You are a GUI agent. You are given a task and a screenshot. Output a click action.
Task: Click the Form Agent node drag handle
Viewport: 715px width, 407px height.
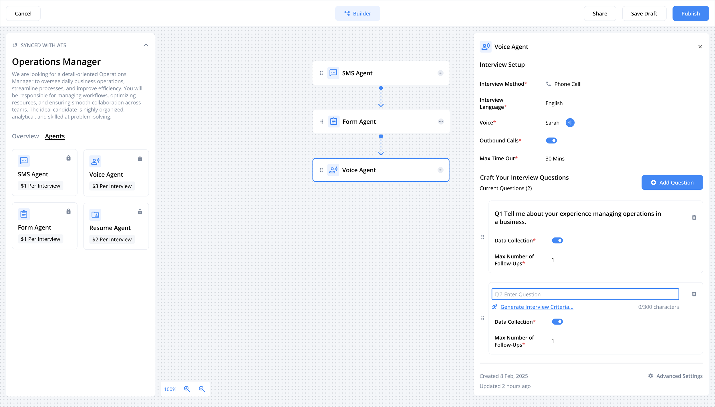pos(322,122)
